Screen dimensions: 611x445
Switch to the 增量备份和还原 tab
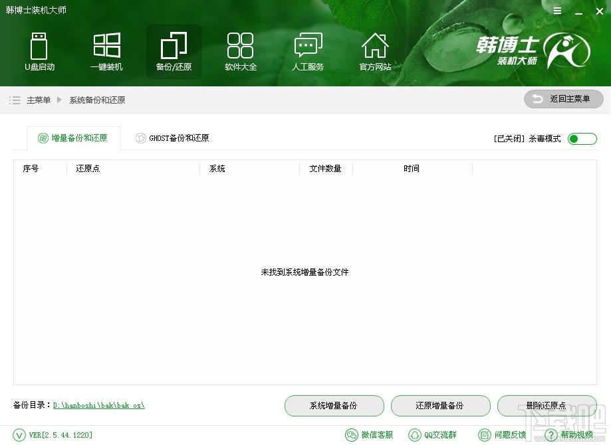[x=73, y=138]
